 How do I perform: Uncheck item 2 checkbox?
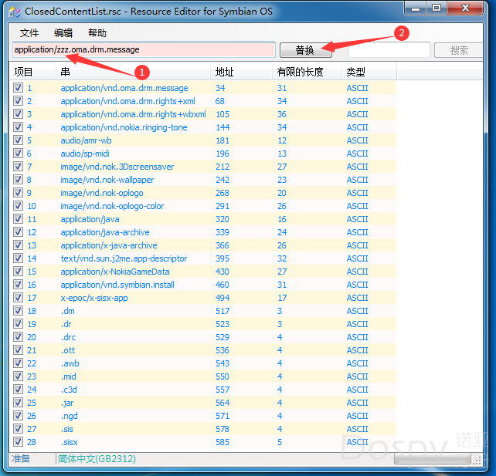click(x=18, y=101)
